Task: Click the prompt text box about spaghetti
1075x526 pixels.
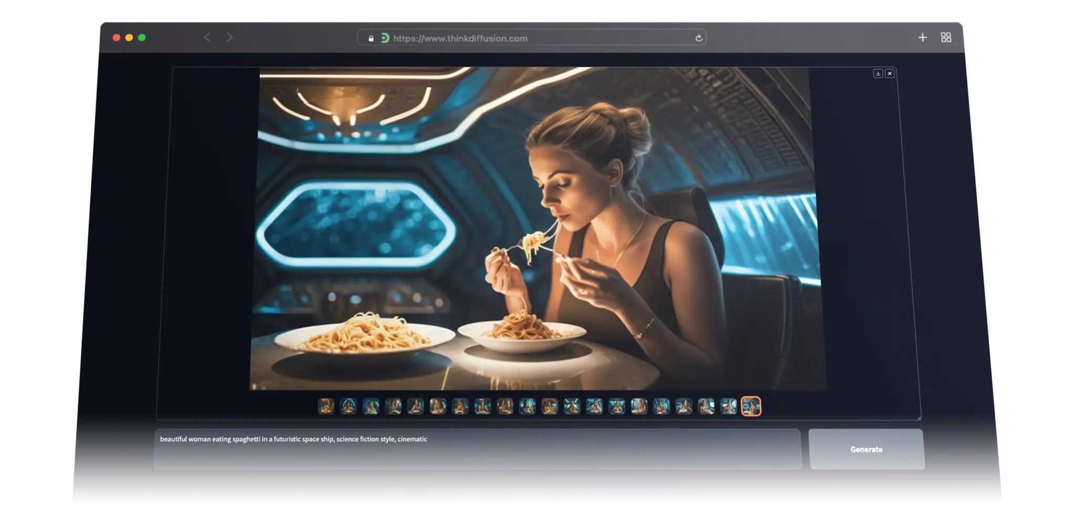Action: point(477,449)
